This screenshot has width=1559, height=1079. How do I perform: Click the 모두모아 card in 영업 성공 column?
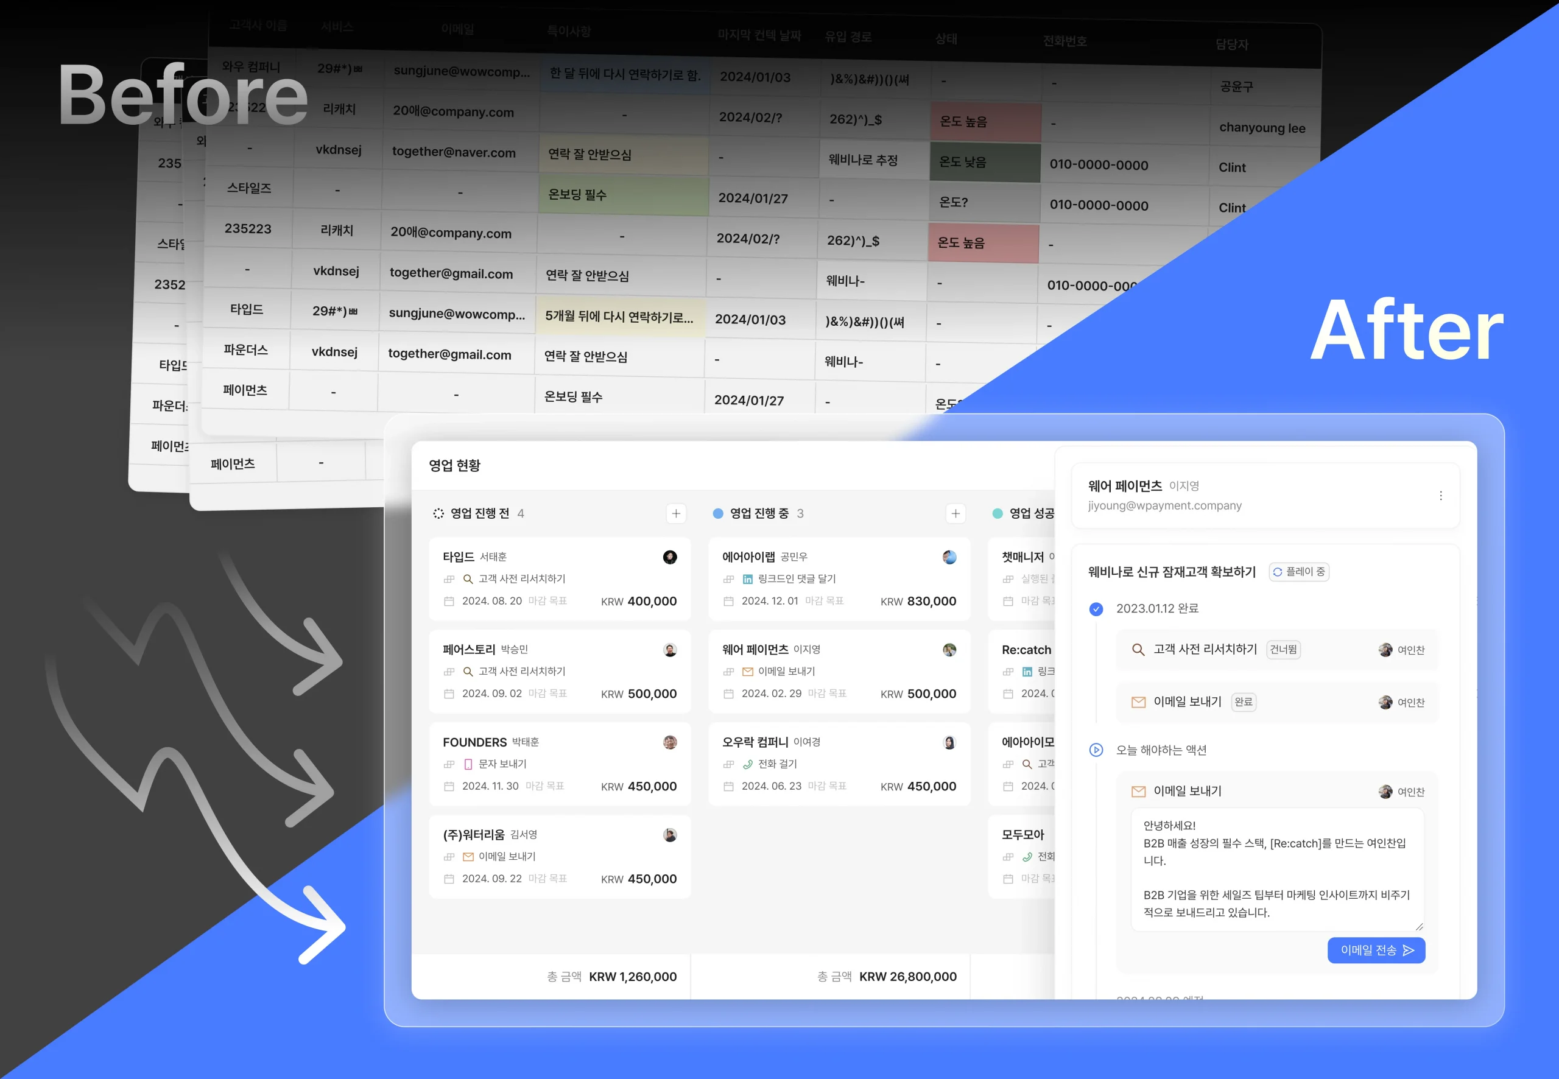click(1021, 857)
